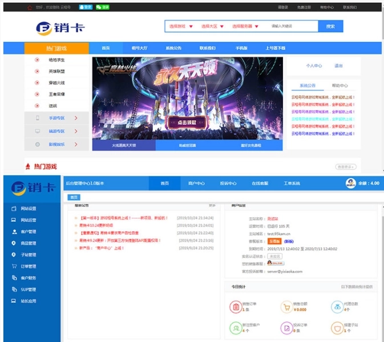384x342 pixels.
Task: Click the 销卡 logo in admin sidebar
Action: [33, 188]
